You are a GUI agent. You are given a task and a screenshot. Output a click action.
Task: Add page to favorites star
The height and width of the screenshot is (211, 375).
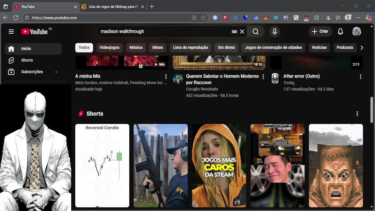(x=203, y=18)
